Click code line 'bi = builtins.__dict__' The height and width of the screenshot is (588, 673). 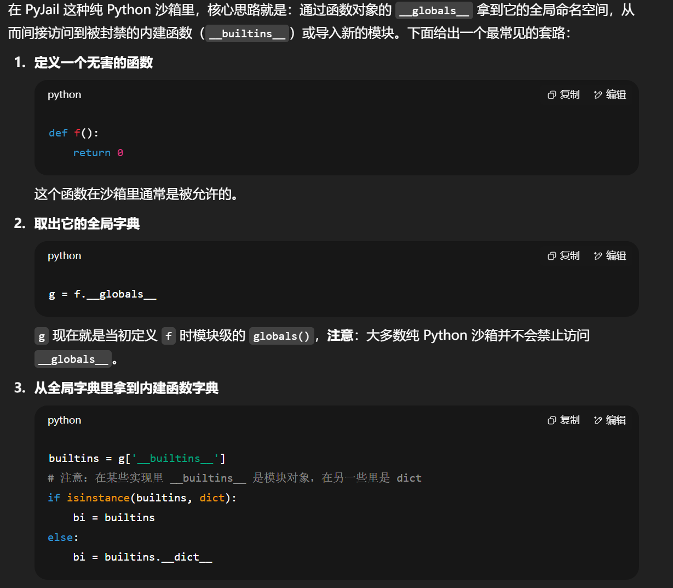[142, 557]
